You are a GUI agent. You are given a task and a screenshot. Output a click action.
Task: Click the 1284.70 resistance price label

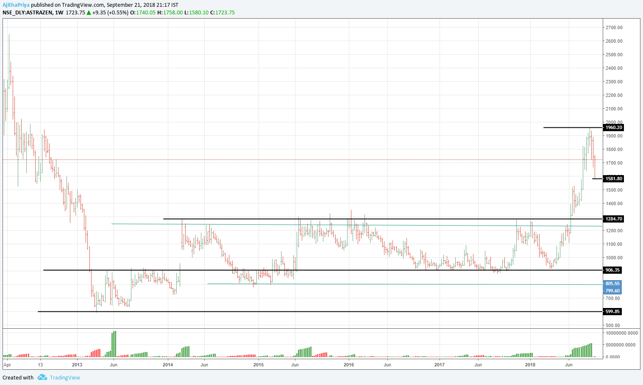(x=614, y=219)
